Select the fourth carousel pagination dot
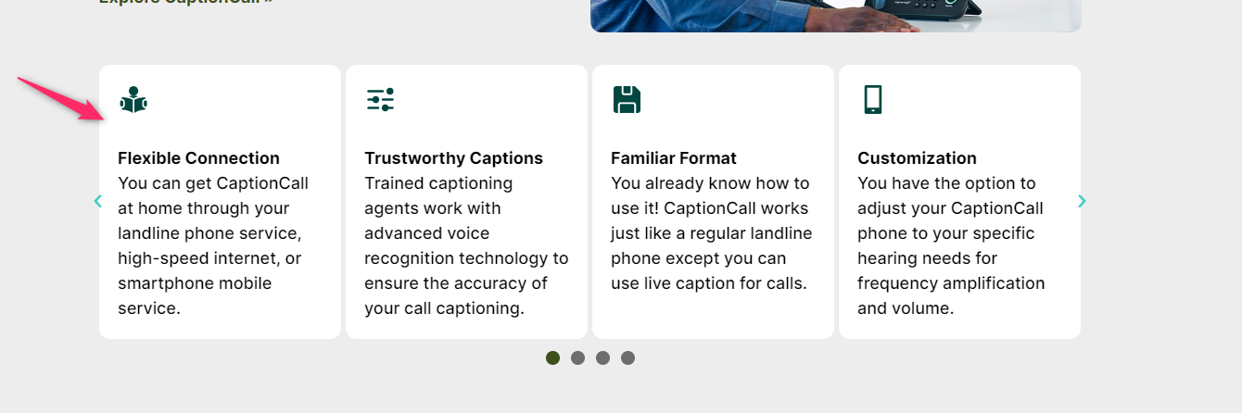Image resolution: width=1242 pixels, height=413 pixels. click(x=627, y=357)
